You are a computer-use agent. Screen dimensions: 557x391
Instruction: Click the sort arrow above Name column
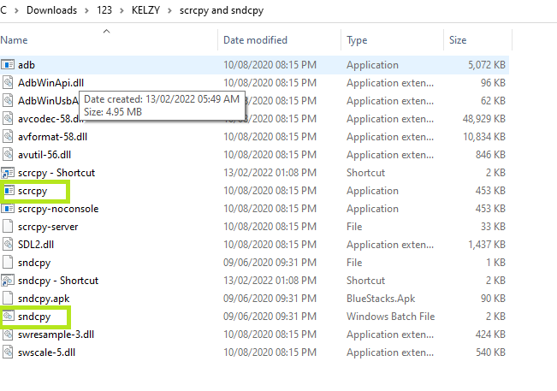pyautogui.click(x=107, y=32)
